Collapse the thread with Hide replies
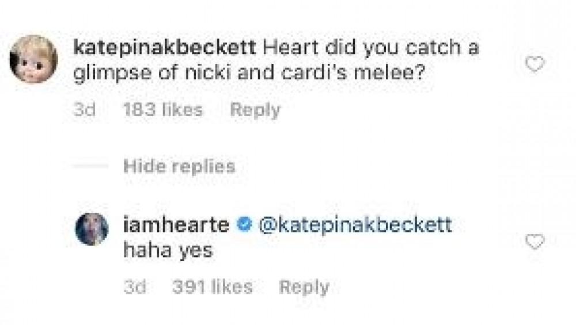 coord(179,166)
